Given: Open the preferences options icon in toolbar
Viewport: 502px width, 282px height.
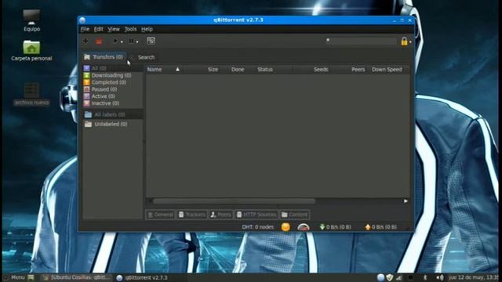Looking at the screenshot, I should [151, 41].
